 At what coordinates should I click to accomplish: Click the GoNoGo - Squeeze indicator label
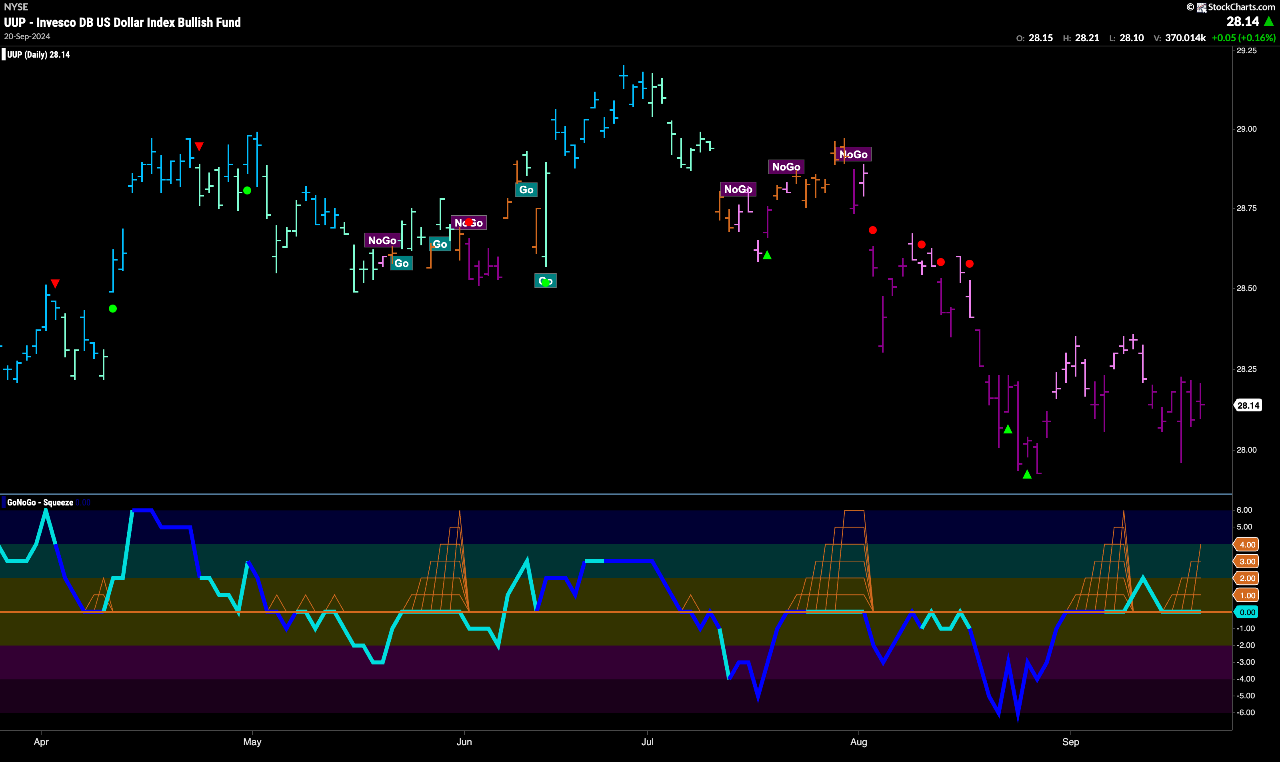(40, 502)
